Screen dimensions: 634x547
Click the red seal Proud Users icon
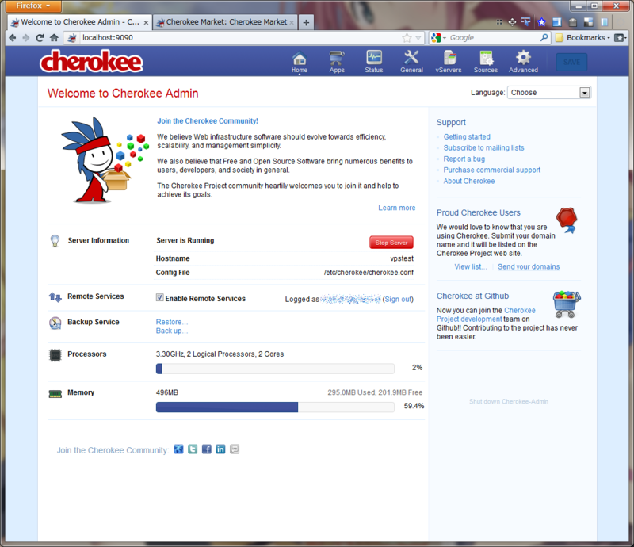click(x=567, y=220)
